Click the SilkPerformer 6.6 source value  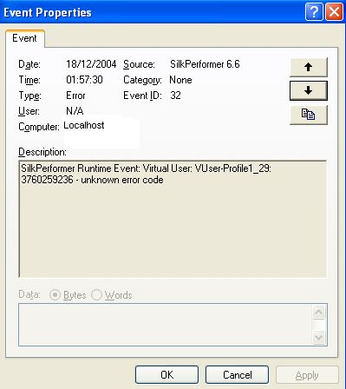tap(205, 64)
